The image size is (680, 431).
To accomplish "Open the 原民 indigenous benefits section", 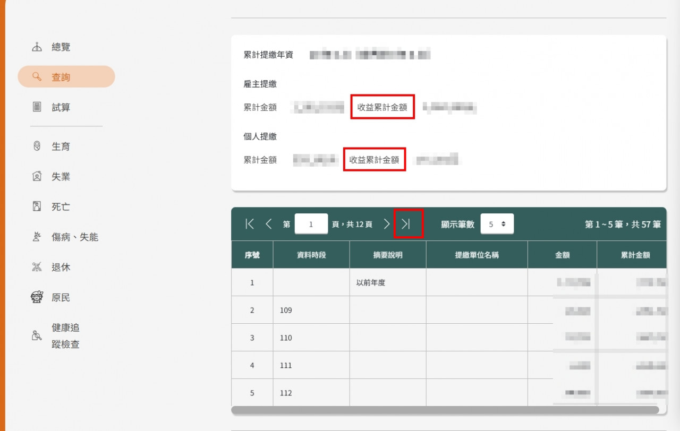I will [37, 297].
